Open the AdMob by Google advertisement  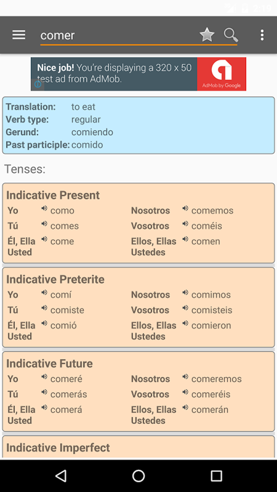[x=222, y=74]
